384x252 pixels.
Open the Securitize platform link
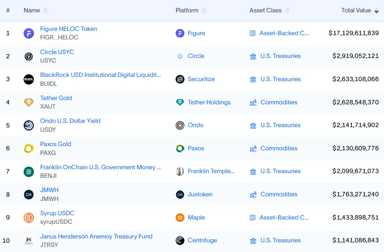pyautogui.click(x=201, y=79)
